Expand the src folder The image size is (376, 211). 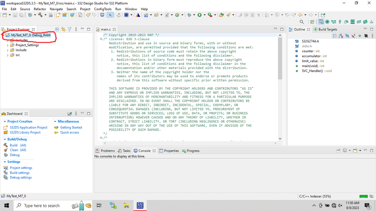click(8, 55)
